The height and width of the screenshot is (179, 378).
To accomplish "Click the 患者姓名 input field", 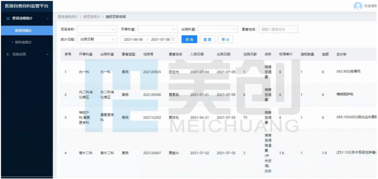I will tap(278, 29).
